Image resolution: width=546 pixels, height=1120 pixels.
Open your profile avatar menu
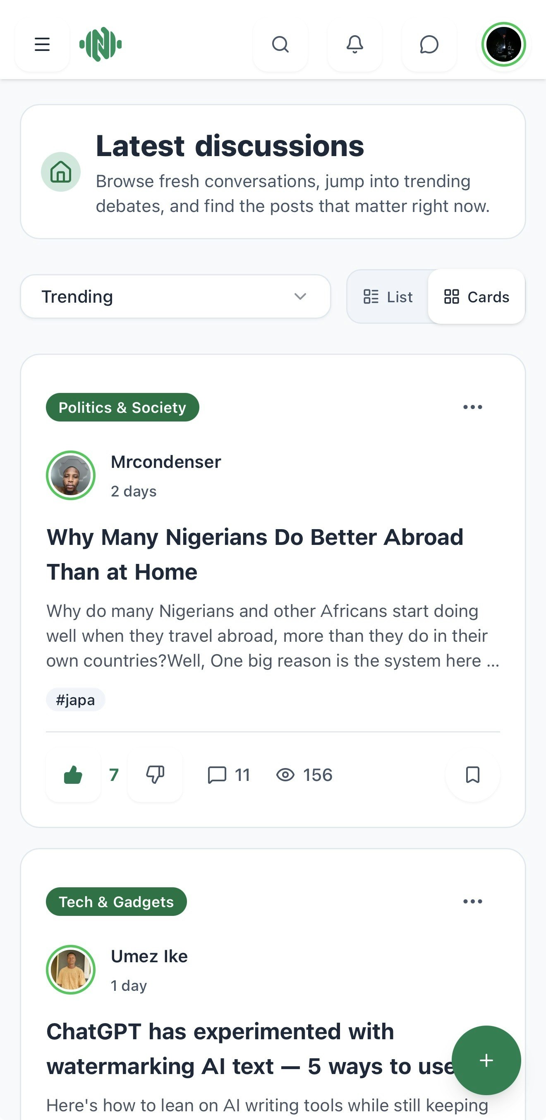[x=503, y=44]
